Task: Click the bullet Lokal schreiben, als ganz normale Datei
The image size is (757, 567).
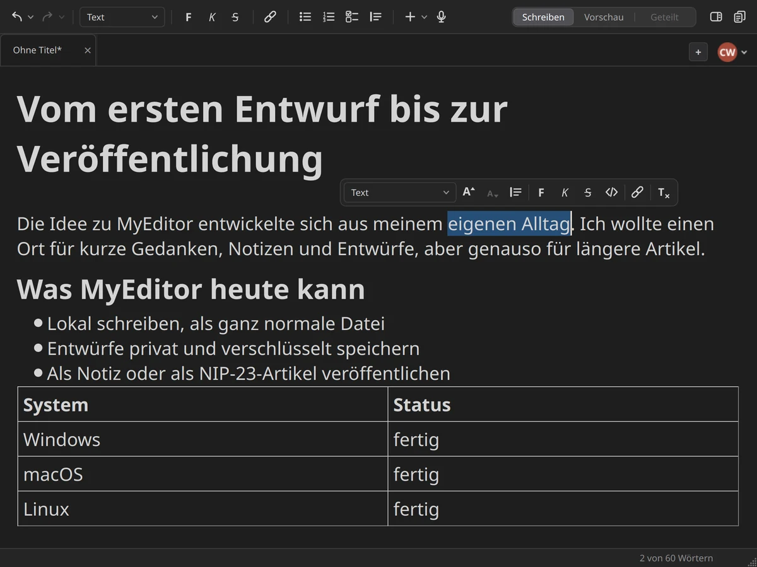Action: [216, 324]
